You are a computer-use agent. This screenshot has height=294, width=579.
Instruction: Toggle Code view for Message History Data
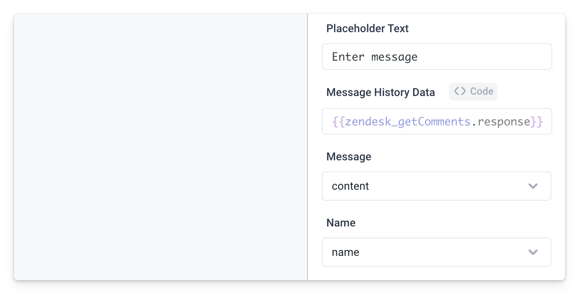click(473, 91)
